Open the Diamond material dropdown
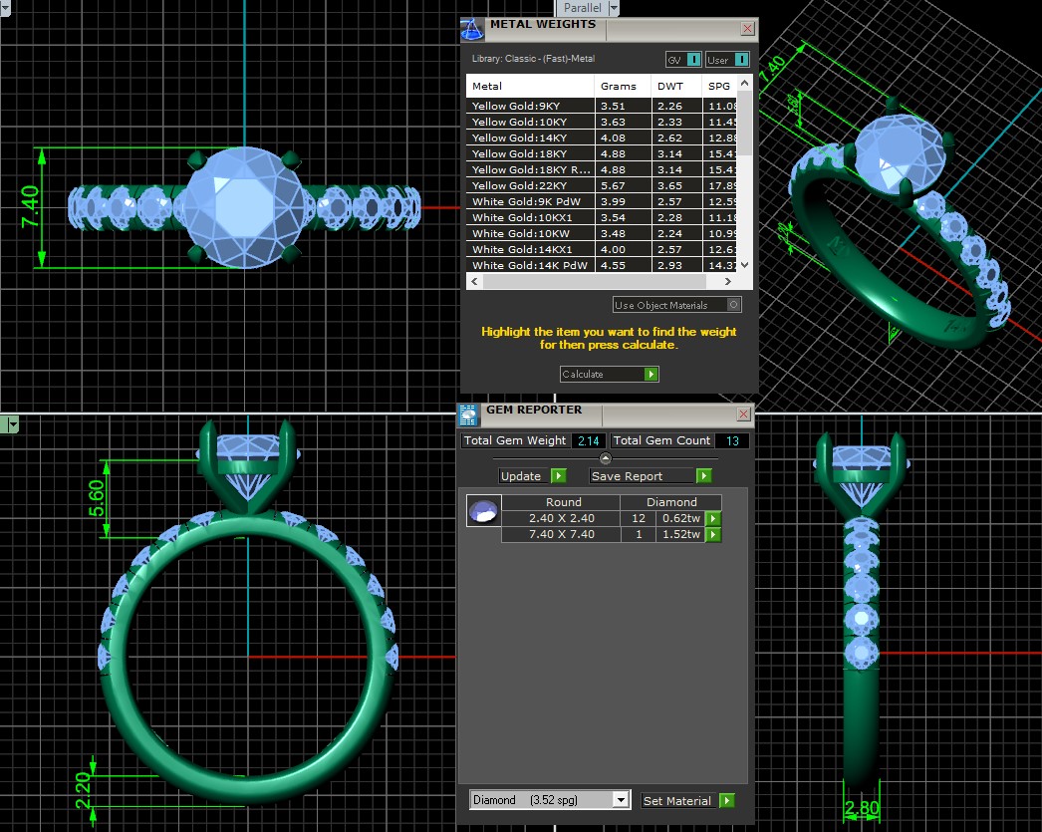The width and height of the screenshot is (1042, 832). click(621, 800)
